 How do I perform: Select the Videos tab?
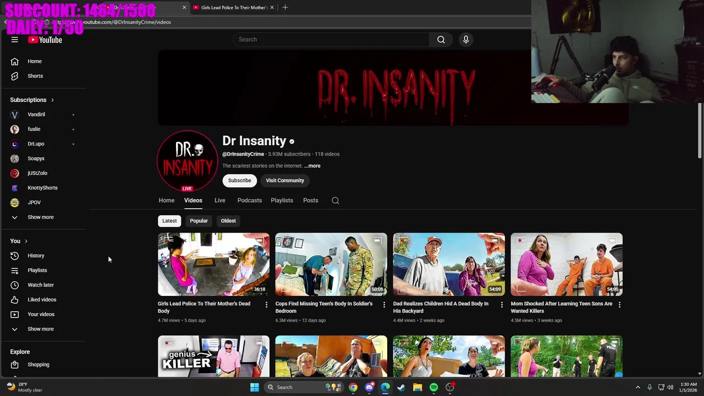(193, 200)
